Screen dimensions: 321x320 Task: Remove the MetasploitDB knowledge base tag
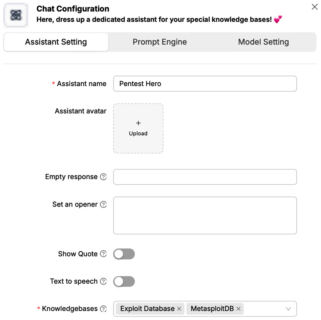point(239,309)
